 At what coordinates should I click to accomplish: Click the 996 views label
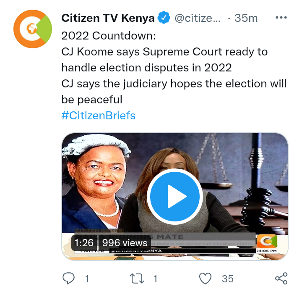pos(125,242)
